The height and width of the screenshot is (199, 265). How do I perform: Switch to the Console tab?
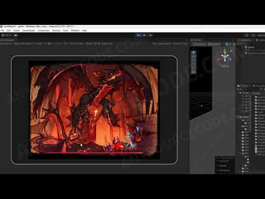(x=259, y=86)
